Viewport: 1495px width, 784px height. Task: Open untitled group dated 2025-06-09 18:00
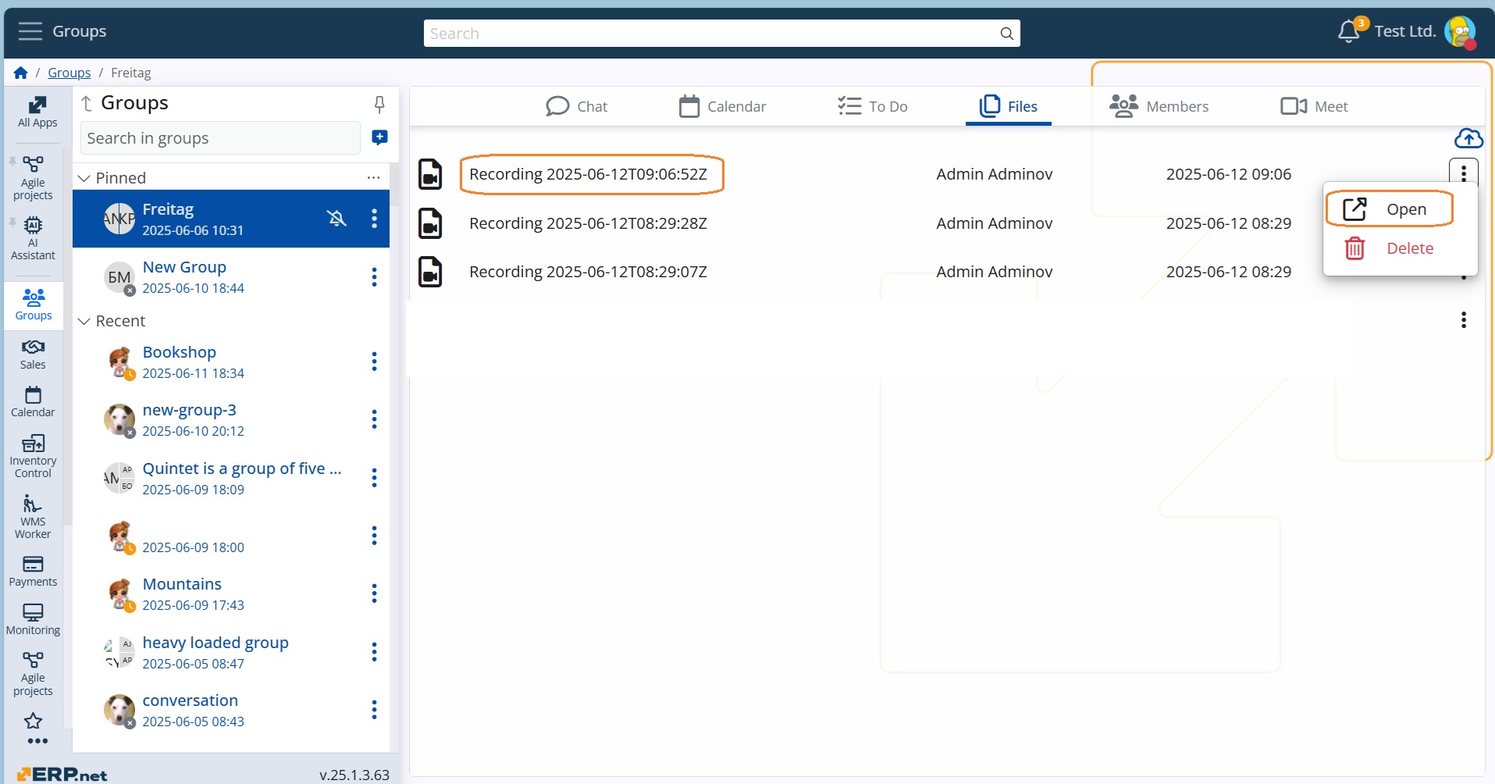pyautogui.click(x=231, y=536)
